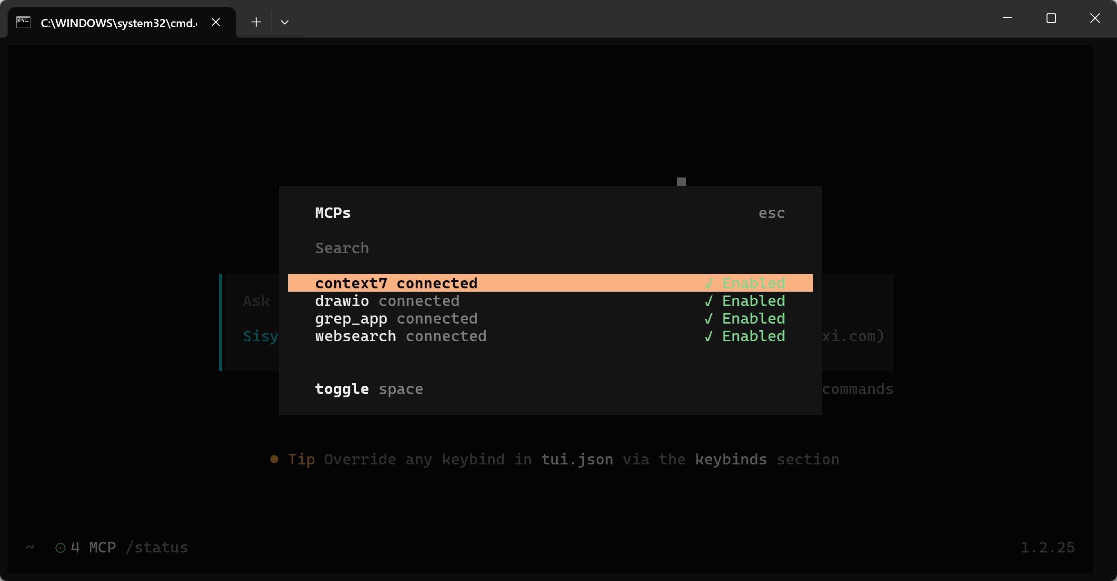Click the tilde path in status bar
The height and width of the screenshot is (581, 1117).
pos(30,547)
